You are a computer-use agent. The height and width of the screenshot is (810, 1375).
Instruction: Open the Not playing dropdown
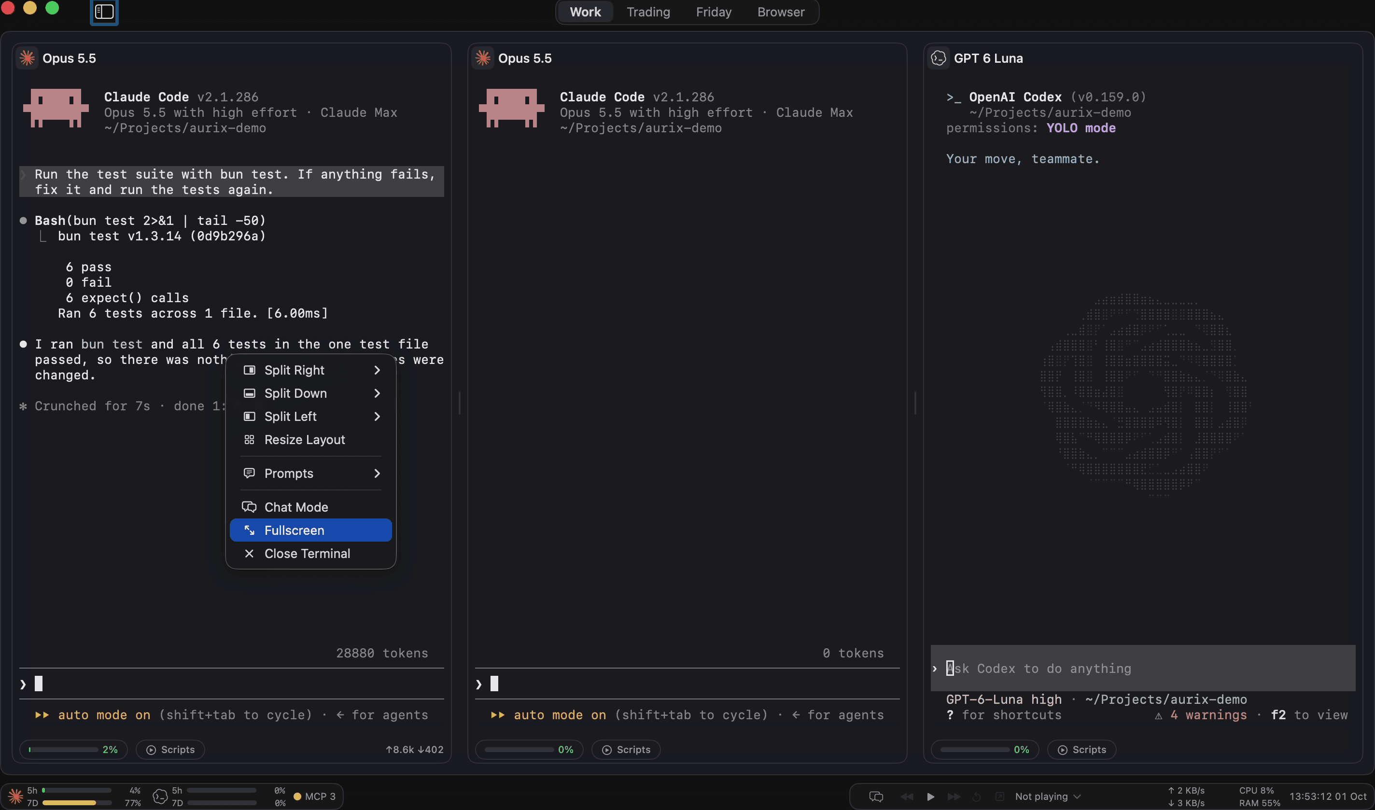click(1048, 796)
